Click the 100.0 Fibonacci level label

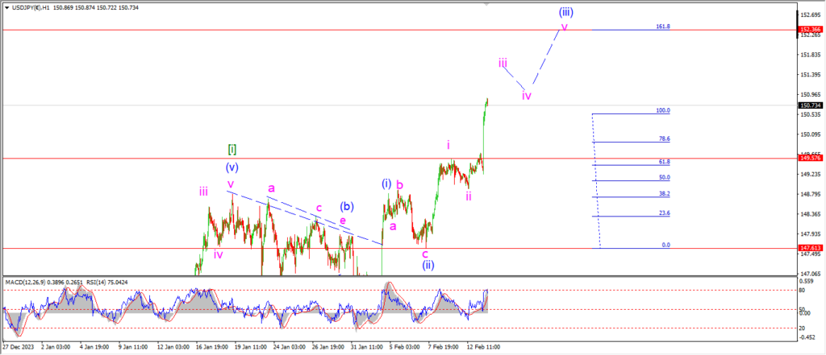click(x=663, y=110)
